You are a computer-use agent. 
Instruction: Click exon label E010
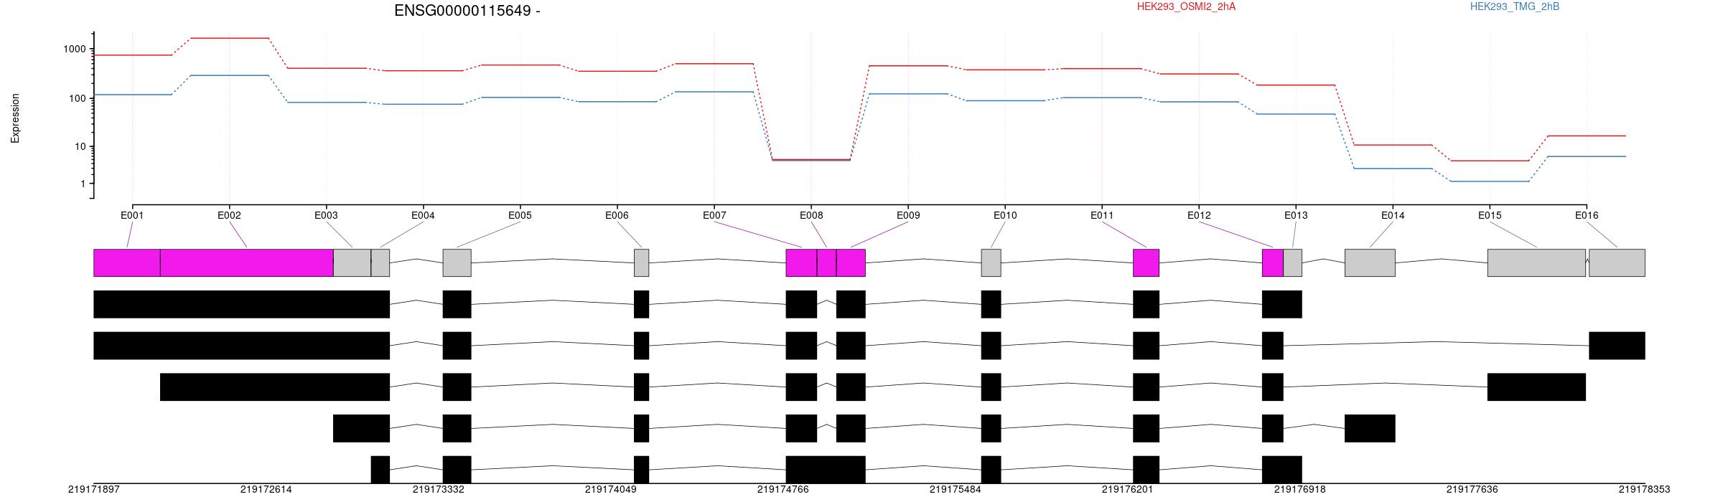click(1005, 215)
